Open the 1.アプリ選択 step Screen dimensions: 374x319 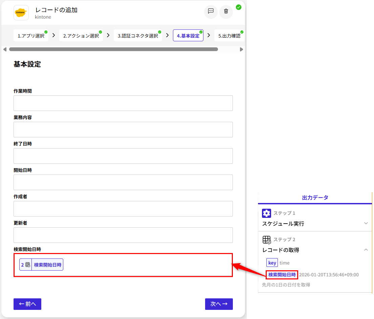(x=31, y=35)
